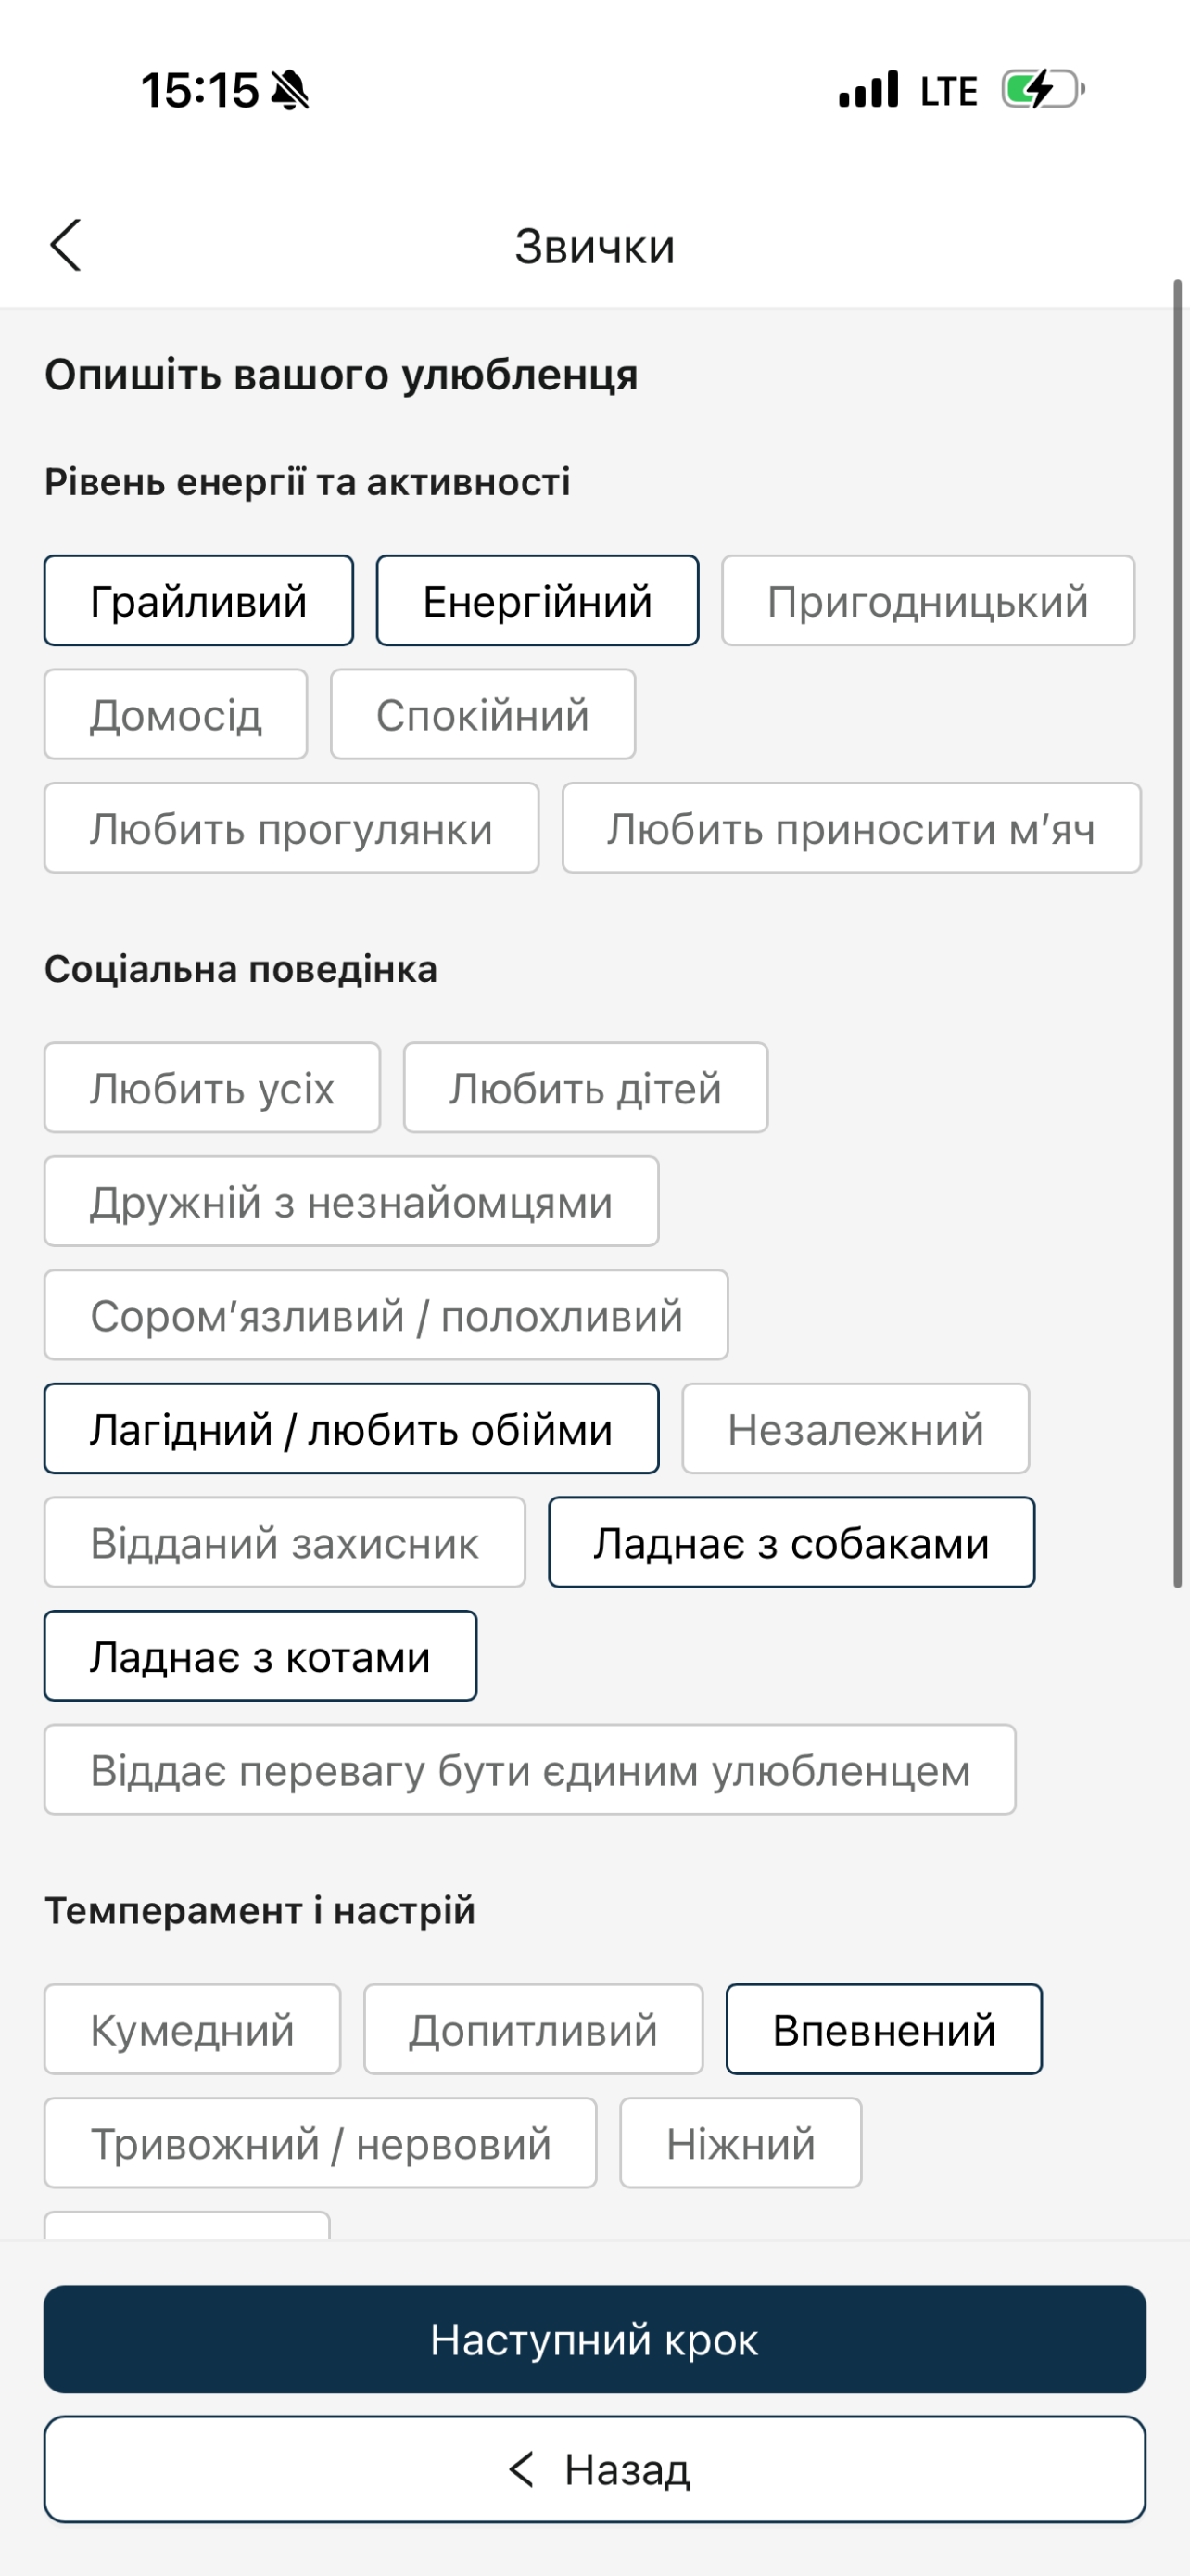Select Дружній з незнайомцями option
This screenshot has height=2576, width=1190.
[351, 1202]
